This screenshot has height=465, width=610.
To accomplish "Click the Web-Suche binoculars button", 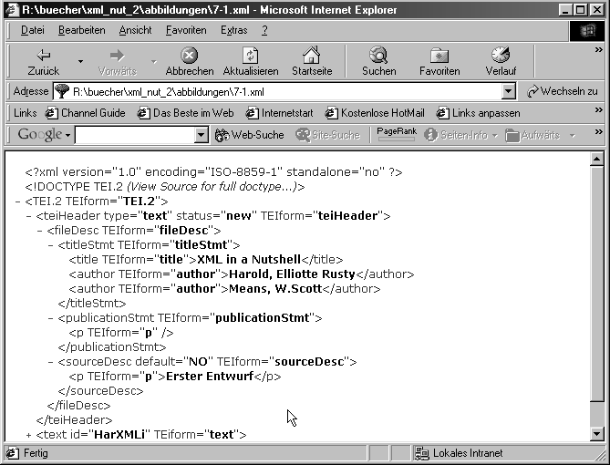I will click(249, 135).
